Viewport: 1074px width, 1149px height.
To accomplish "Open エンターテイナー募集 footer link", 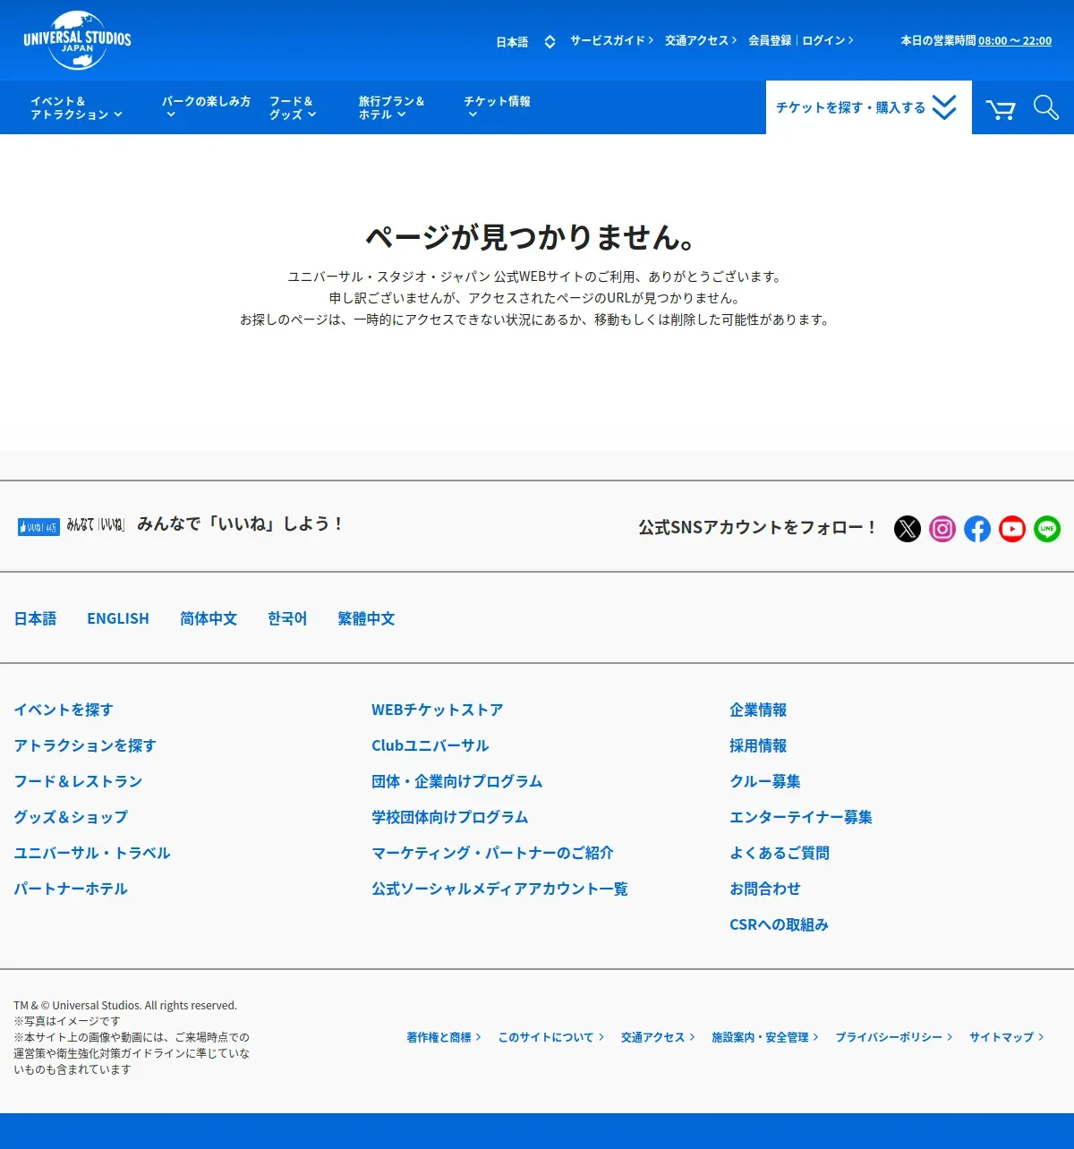I will [x=801, y=817].
